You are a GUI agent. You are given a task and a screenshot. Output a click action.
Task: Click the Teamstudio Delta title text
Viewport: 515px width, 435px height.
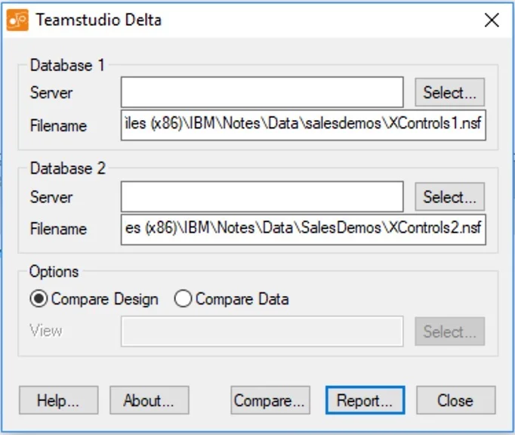coord(99,20)
